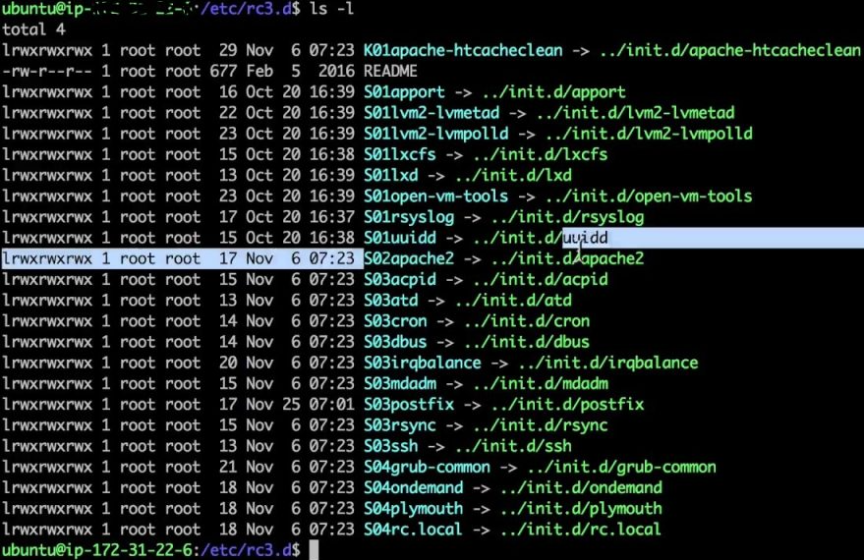Click target path ../init.d/rc.local
Viewport: 864px width, 560px height.
580,530
